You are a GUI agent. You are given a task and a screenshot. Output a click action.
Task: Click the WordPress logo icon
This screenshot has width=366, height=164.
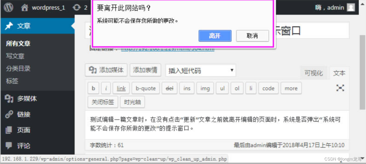[8, 7]
